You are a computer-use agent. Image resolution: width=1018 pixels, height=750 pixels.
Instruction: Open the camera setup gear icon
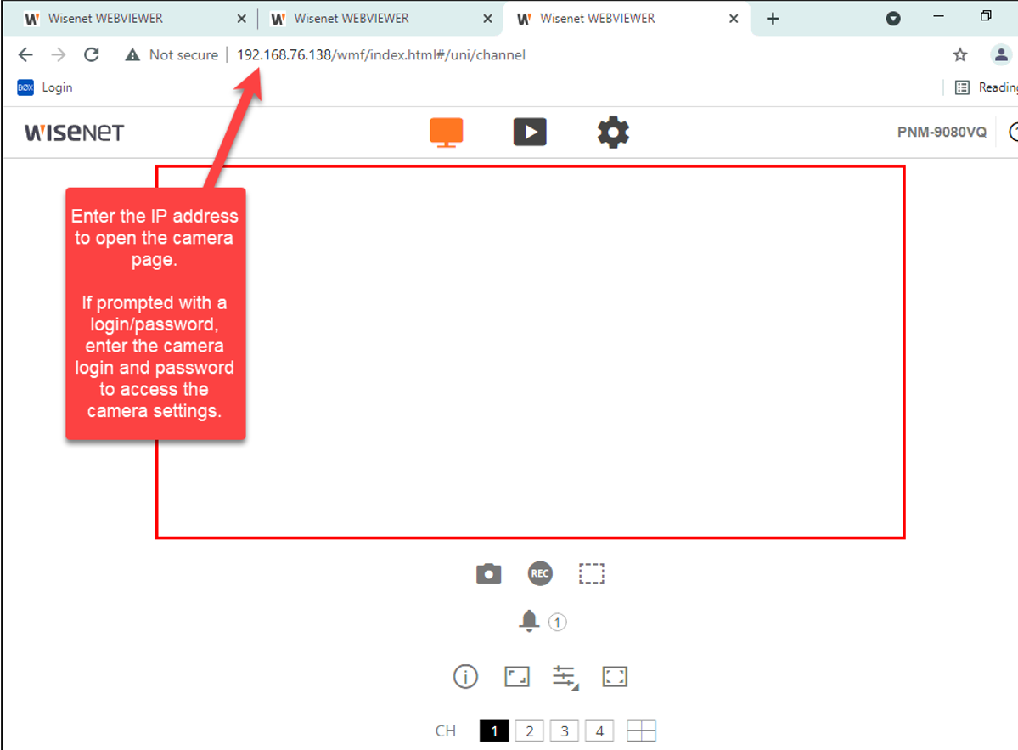point(613,133)
